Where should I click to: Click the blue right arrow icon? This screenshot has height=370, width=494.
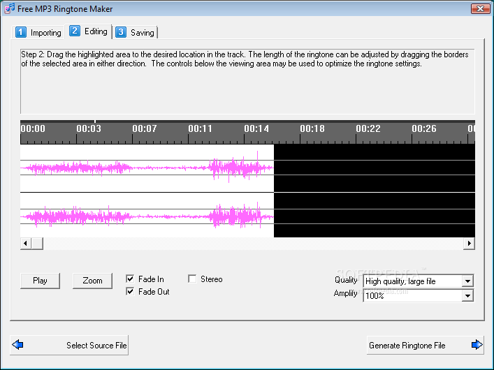(x=477, y=344)
